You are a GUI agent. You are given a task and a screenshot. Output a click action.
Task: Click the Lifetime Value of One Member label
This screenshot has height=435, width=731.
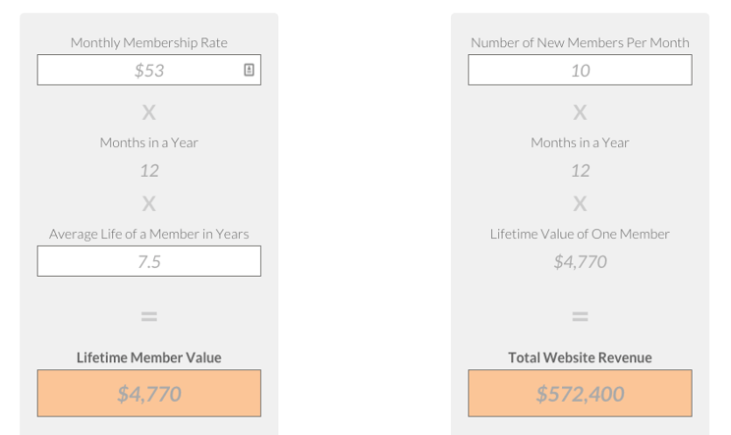[x=580, y=234]
